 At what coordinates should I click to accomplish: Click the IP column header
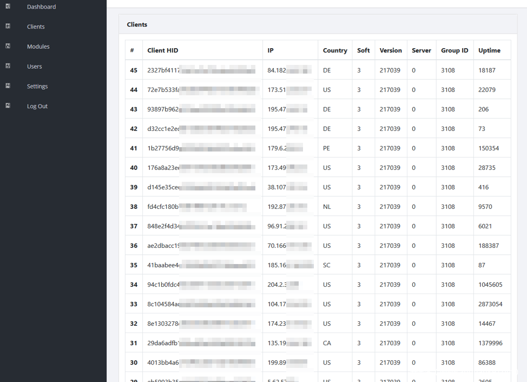point(271,50)
